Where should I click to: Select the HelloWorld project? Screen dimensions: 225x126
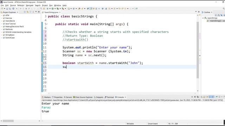pos(10,21)
